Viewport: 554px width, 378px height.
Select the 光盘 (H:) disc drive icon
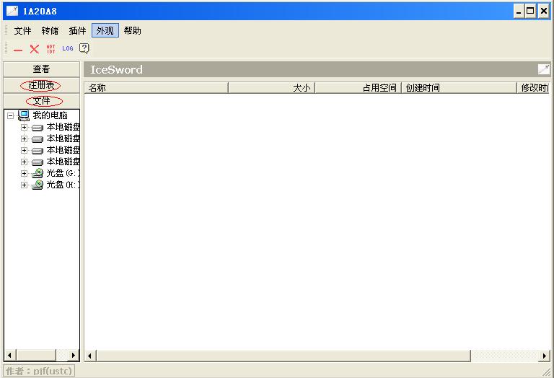tap(38, 185)
